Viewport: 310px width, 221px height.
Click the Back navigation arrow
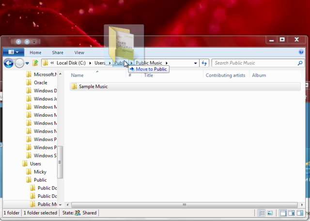click(x=8, y=63)
